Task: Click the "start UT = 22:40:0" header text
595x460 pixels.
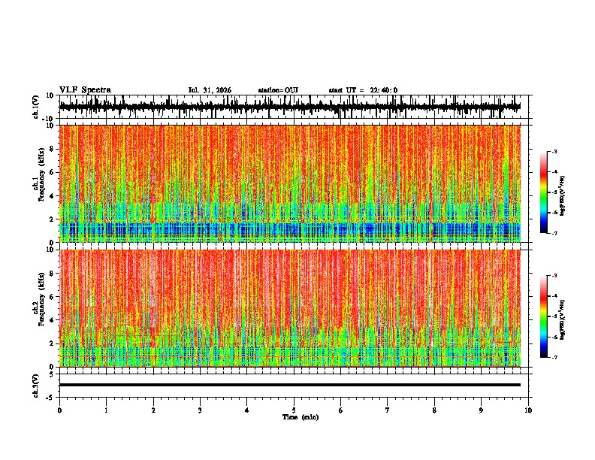Action: click(x=363, y=90)
